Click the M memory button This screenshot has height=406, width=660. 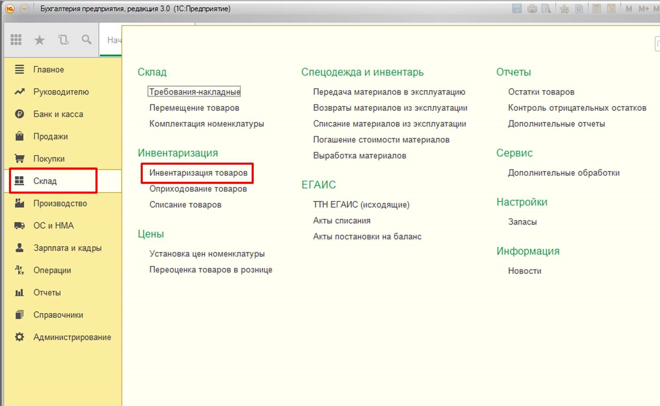coord(629,9)
